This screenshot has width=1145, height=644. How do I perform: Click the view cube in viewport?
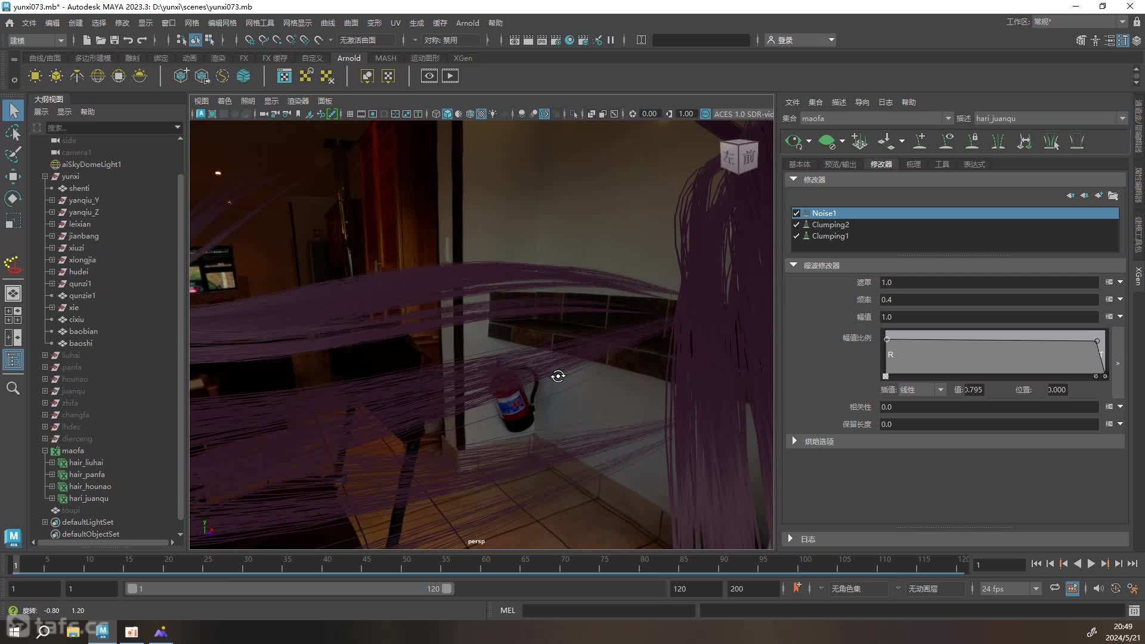(739, 156)
